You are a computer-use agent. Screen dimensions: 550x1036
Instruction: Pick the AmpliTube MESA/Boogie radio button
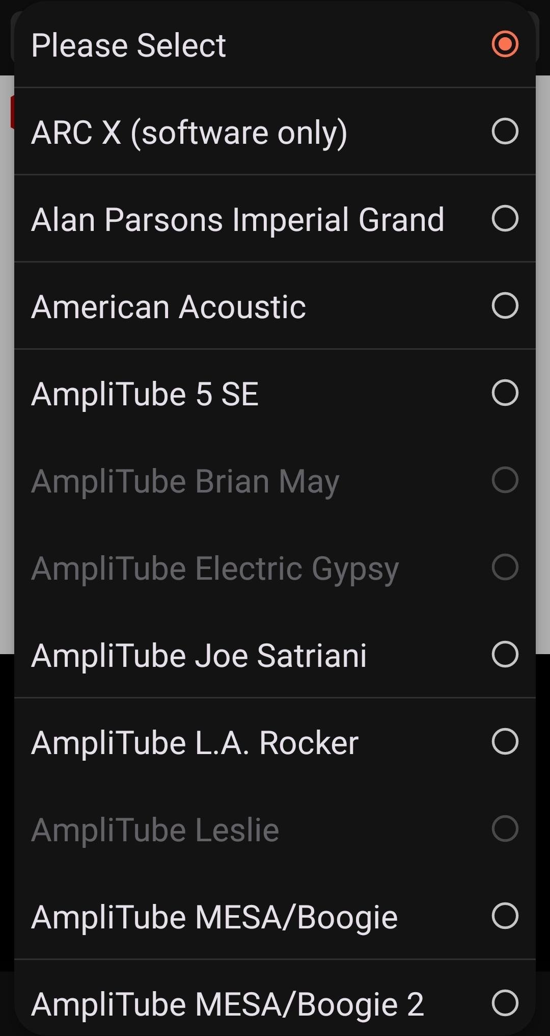point(505,916)
